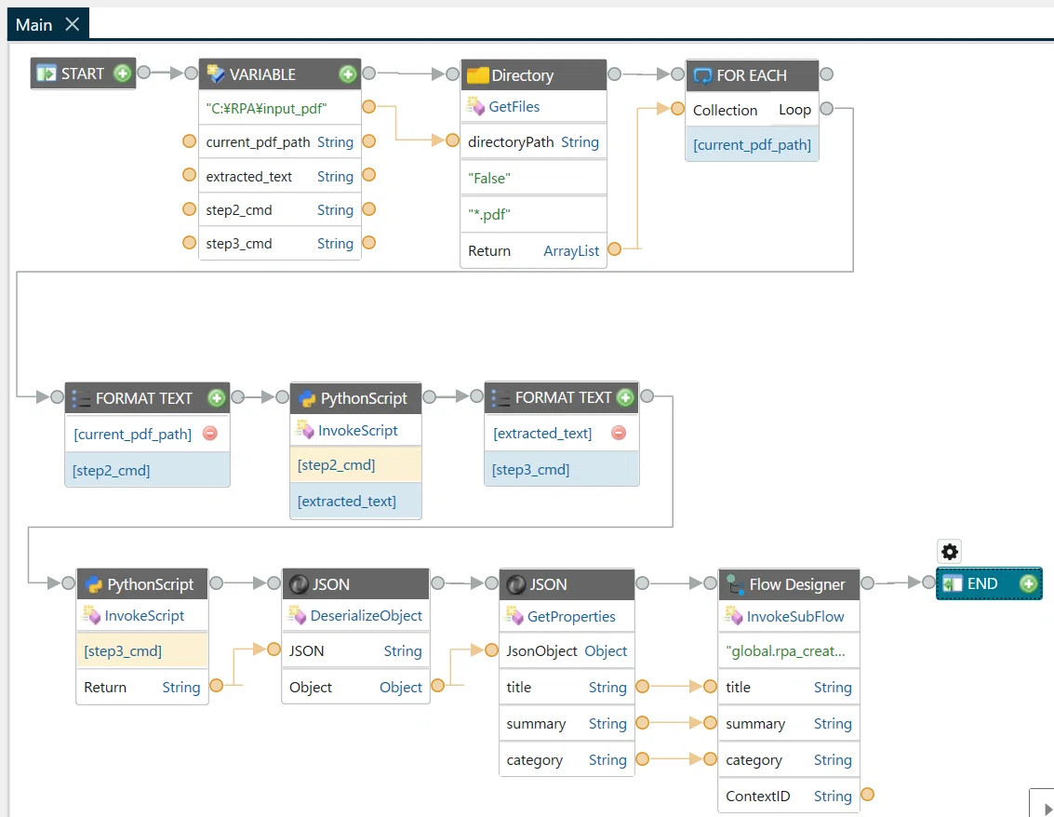This screenshot has width=1054, height=817.
Task: Remove [current_pdf_path] with red minus
Action: tap(210, 434)
